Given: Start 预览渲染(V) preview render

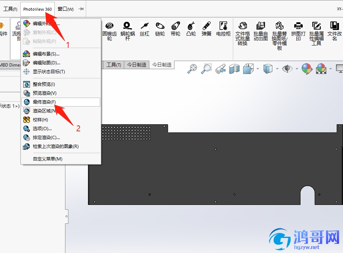Looking at the screenshot, I should coord(61,93).
